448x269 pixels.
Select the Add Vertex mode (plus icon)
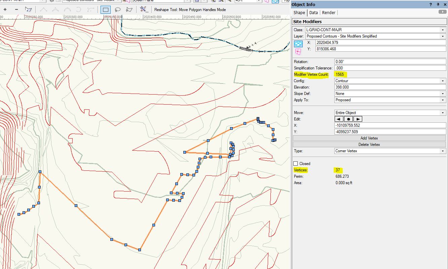5,10
